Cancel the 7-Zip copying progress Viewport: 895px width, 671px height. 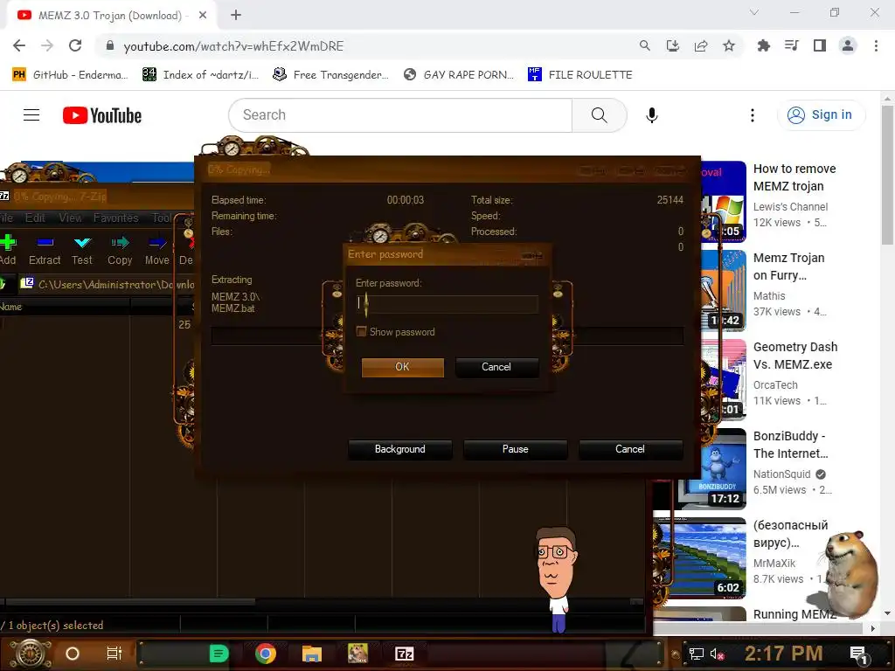click(x=630, y=449)
